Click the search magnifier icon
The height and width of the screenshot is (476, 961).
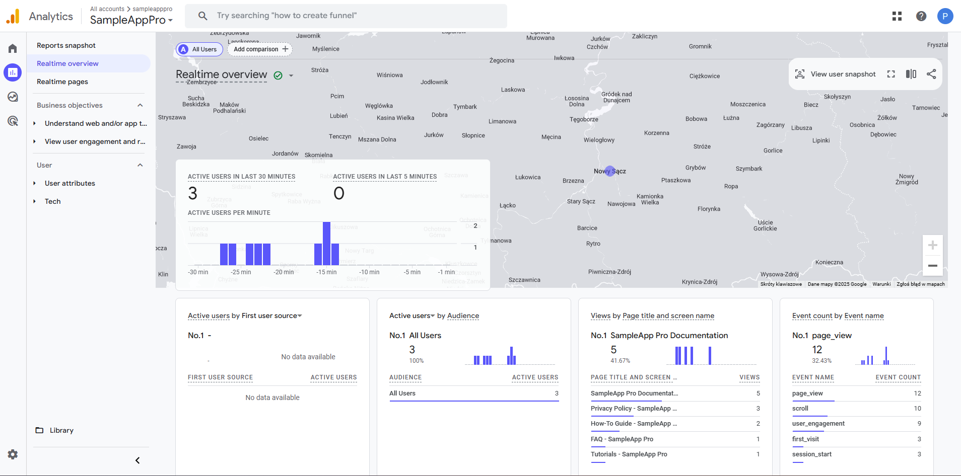click(x=203, y=16)
